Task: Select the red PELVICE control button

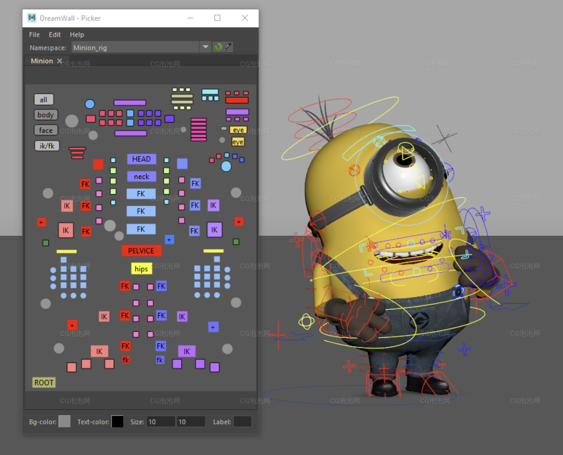Action: (x=141, y=251)
